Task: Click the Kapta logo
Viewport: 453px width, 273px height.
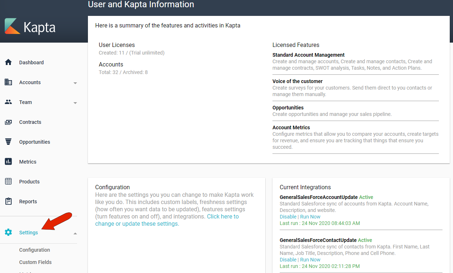Action: pos(30,26)
